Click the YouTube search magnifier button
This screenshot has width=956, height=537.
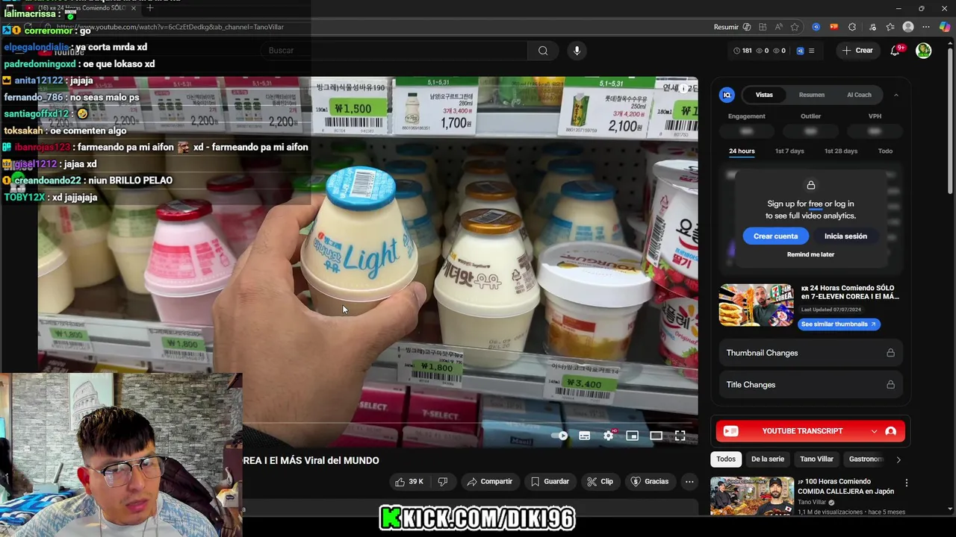tap(543, 51)
